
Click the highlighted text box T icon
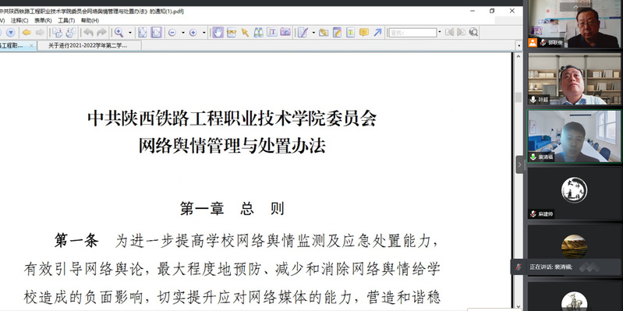point(350,33)
